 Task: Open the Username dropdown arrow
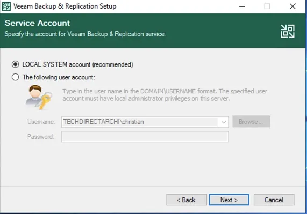tap(224, 122)
